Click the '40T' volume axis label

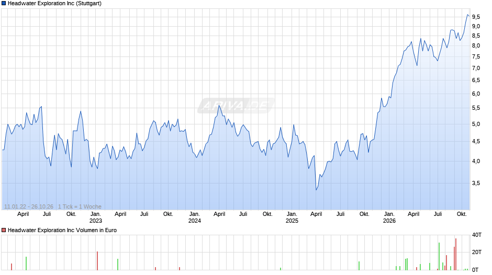(477, 235)
